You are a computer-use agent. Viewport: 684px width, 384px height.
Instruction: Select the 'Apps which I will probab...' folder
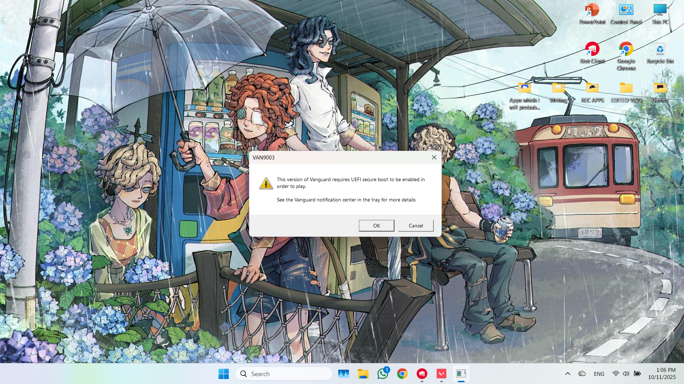(524, 95)
